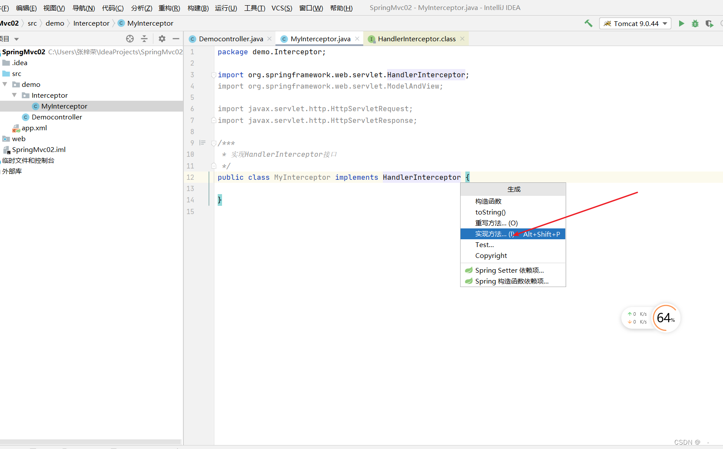Click the fold end marker at line 11
The image size is (723, 449).
coord(214,166)
